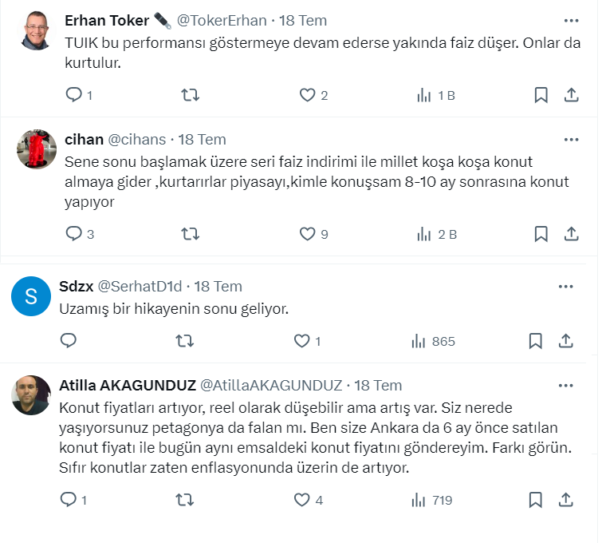This screenshot has height=543, width=602.
Task: Reply to Erhan Toker's tweet
Action: point(74,95)
